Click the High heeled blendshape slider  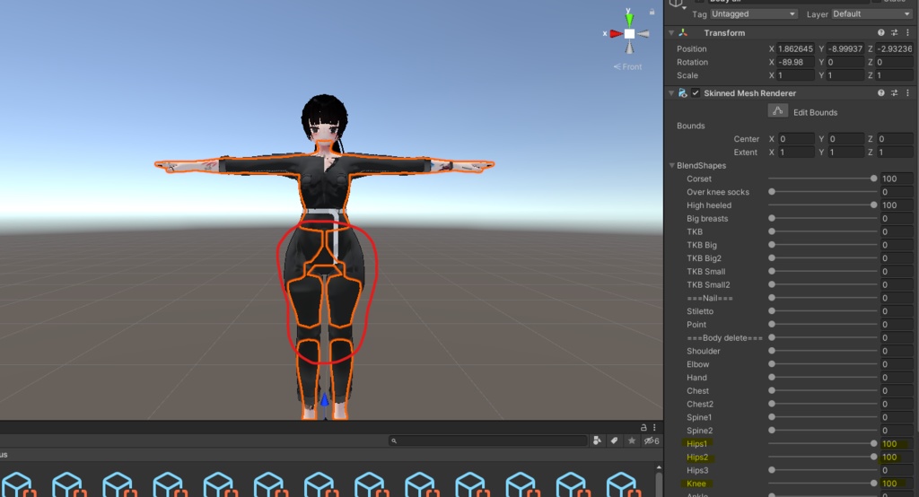(x=822, y=205)
